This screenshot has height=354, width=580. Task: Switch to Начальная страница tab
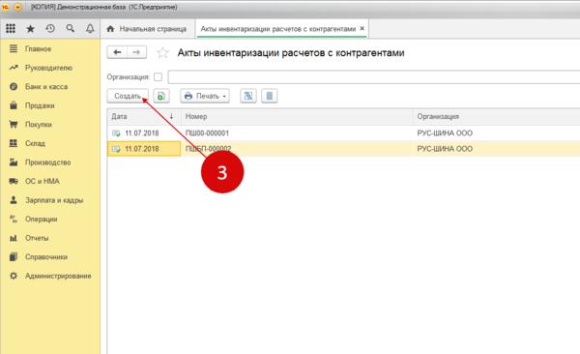[x=147, y=29]
